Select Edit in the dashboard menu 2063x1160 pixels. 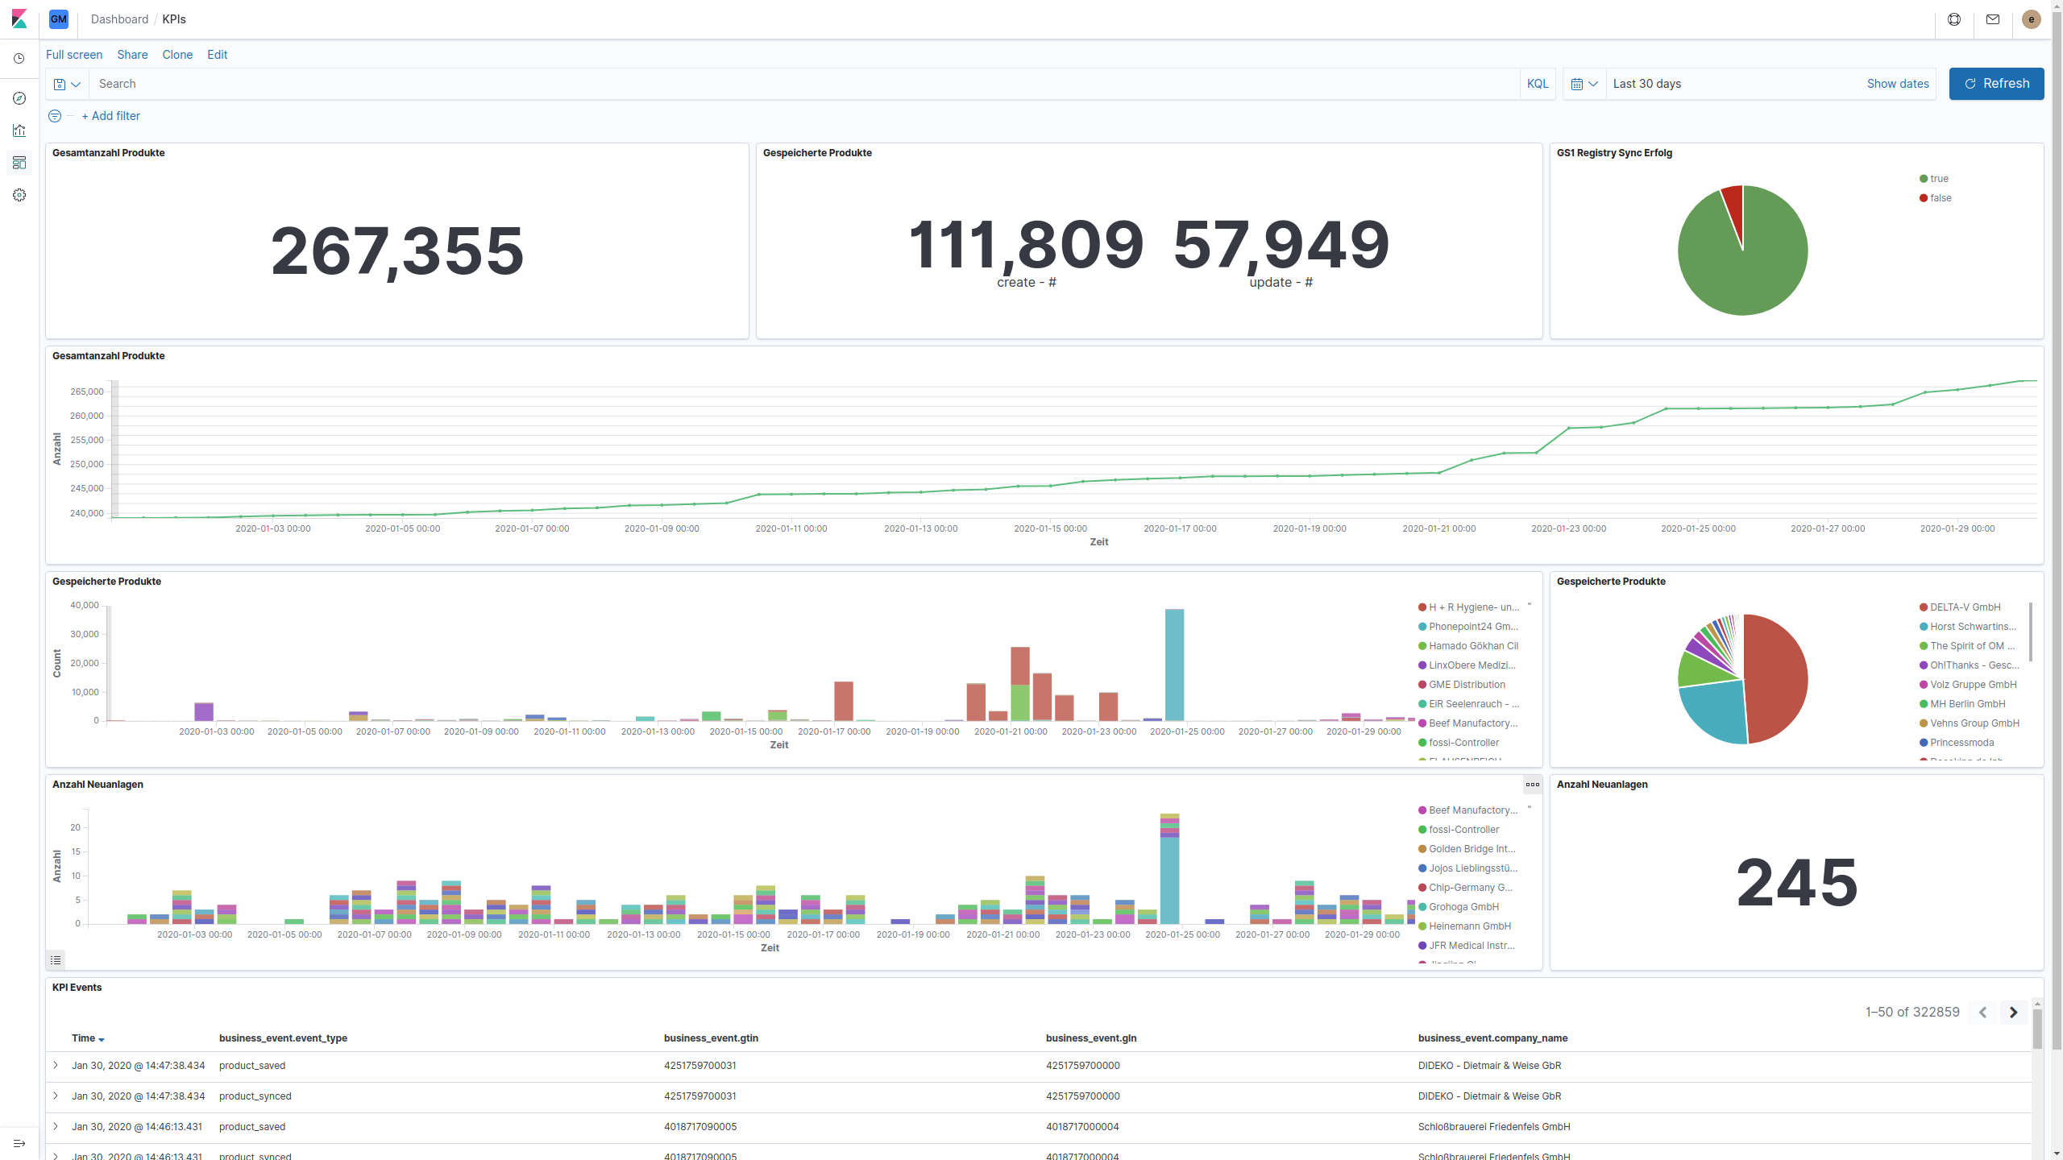pyautogui.click(x=216, y=55)
